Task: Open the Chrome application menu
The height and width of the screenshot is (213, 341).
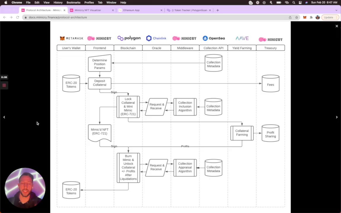Action: tap(17, 3)
